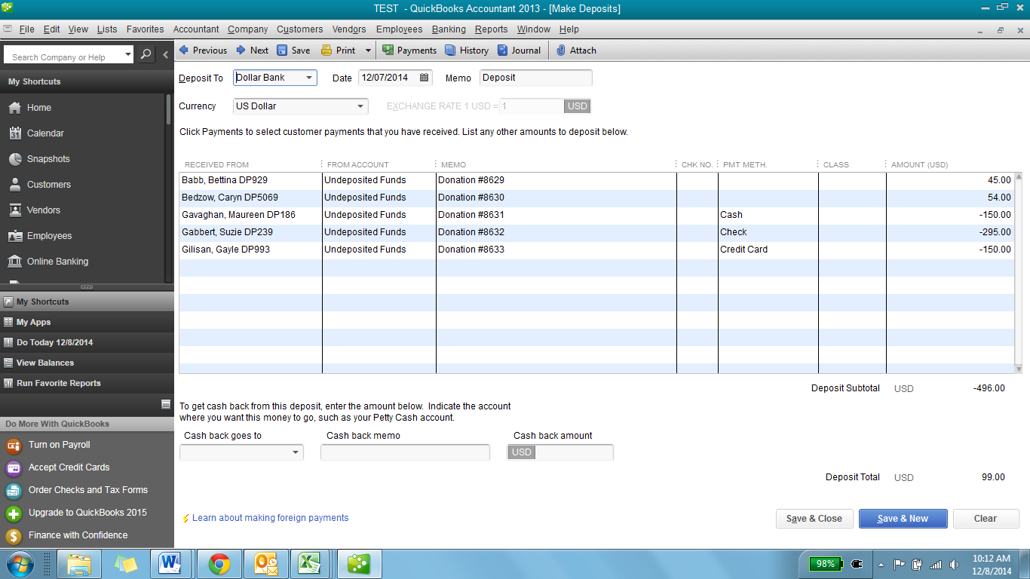Screen dimensions: 1030x579
Task: Click the Save & Close button
Action: [814, 519]
